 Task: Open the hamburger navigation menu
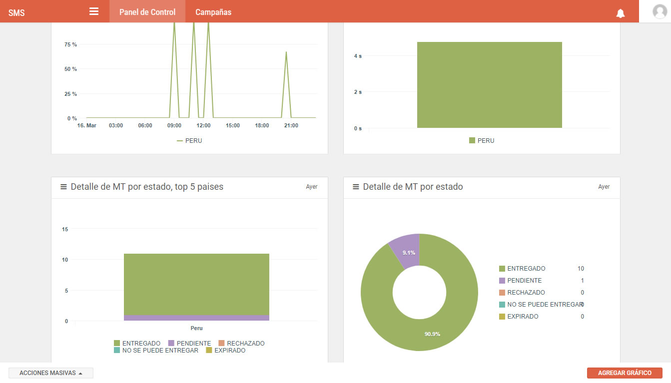pos(94,11)
